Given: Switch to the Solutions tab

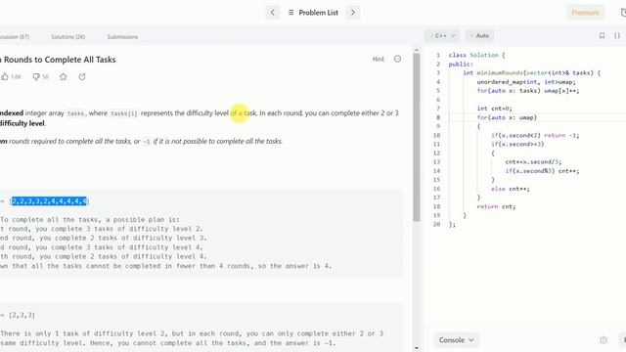Looking at the screenshot, I should pyautogui.click(x=67, y=37).
